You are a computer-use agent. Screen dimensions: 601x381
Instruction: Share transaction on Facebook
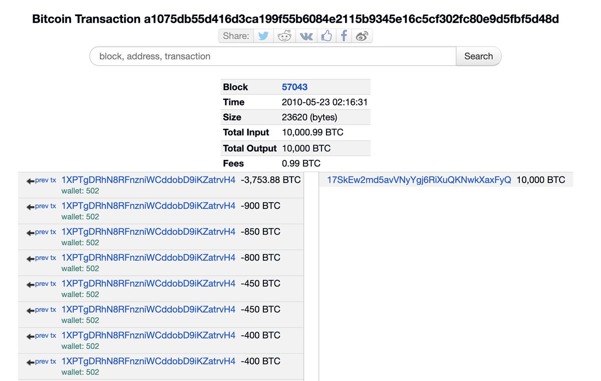pos(344,36)
